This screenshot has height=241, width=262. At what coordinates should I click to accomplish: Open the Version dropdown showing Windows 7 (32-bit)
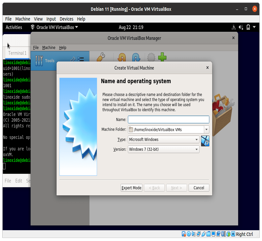163,149
